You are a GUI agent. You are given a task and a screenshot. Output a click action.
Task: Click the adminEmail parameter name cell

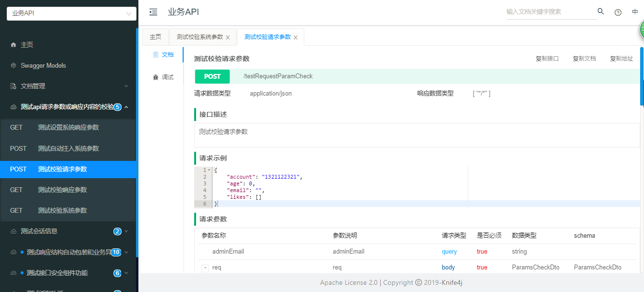click(x=228, y=252)
